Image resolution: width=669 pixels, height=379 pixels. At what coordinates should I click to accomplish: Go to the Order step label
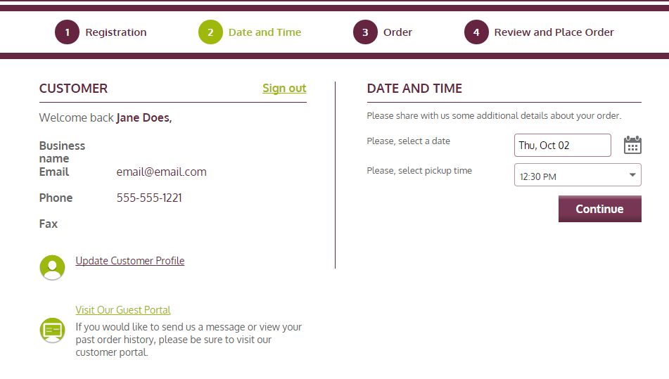pos(397,32)
